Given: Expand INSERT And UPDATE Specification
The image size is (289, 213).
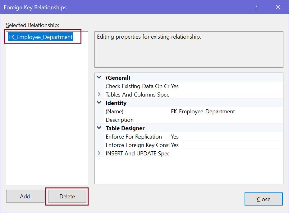Looking at the screenshot, I should 99,154.
